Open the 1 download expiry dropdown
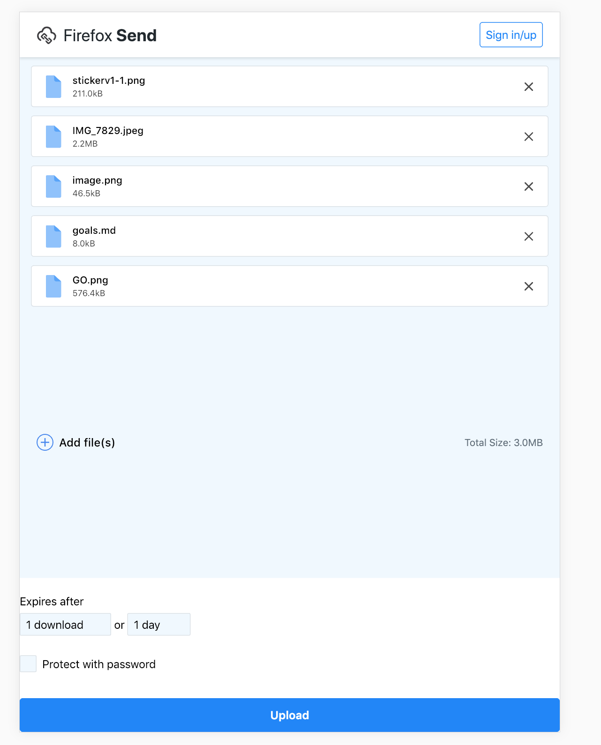The image size is (601, 745). 65,625
